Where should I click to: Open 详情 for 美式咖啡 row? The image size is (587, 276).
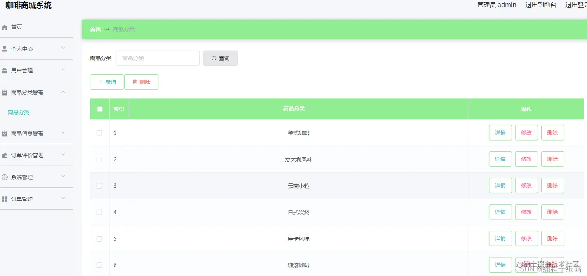coord(500,133)
